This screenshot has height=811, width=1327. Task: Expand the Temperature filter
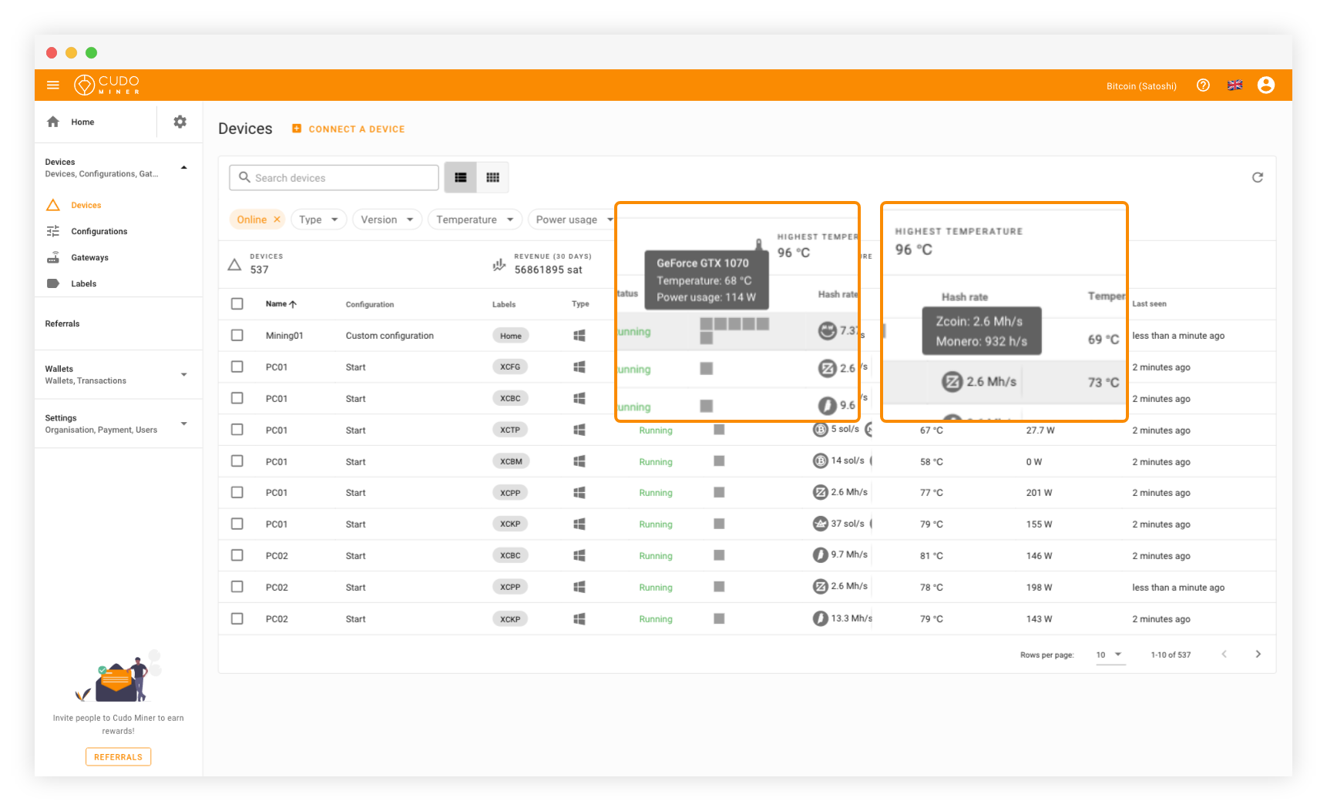[x=474, y=220]
